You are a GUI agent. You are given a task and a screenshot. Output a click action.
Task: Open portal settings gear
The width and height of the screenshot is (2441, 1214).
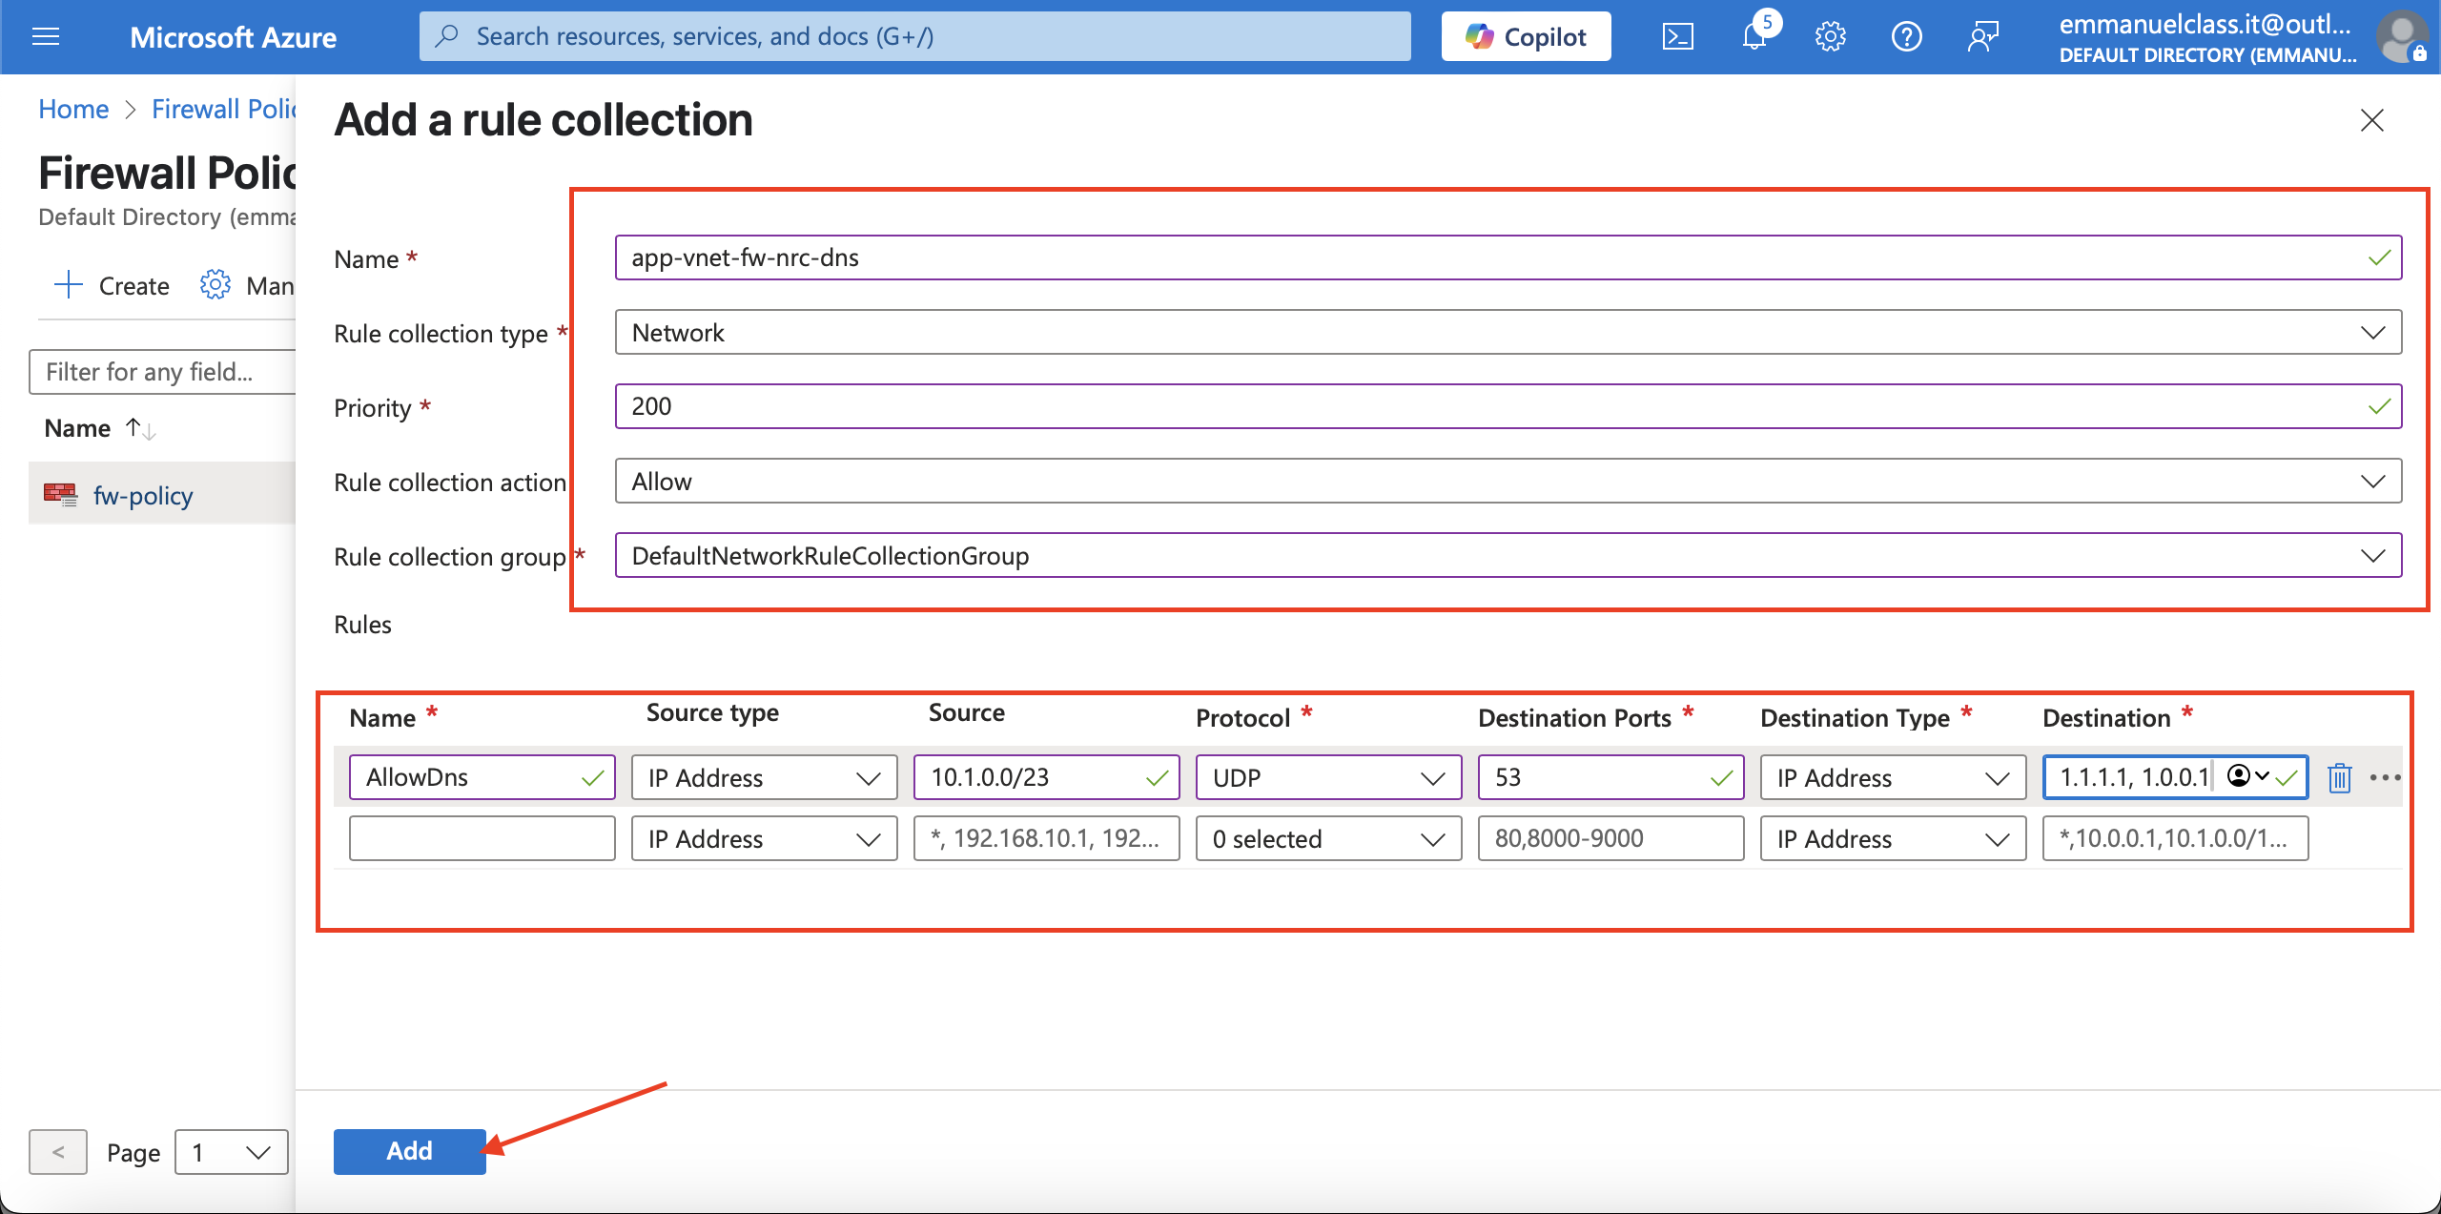click(x=1830, y=36)
